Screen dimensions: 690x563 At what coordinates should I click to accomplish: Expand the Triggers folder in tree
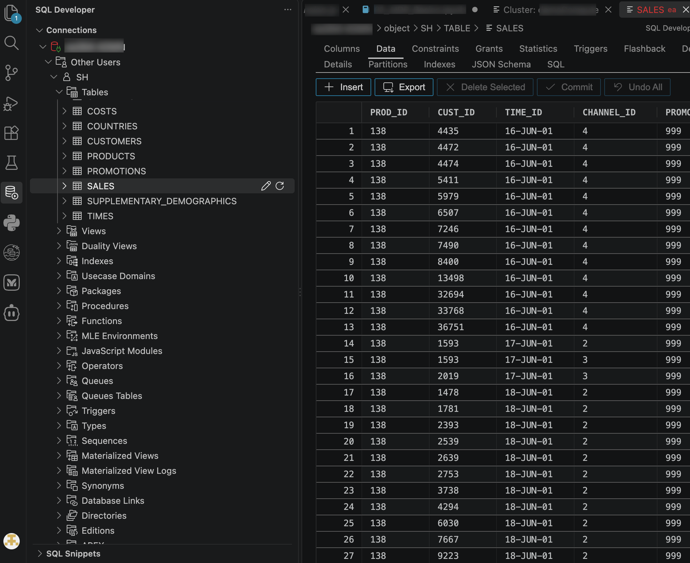(59, 411)
